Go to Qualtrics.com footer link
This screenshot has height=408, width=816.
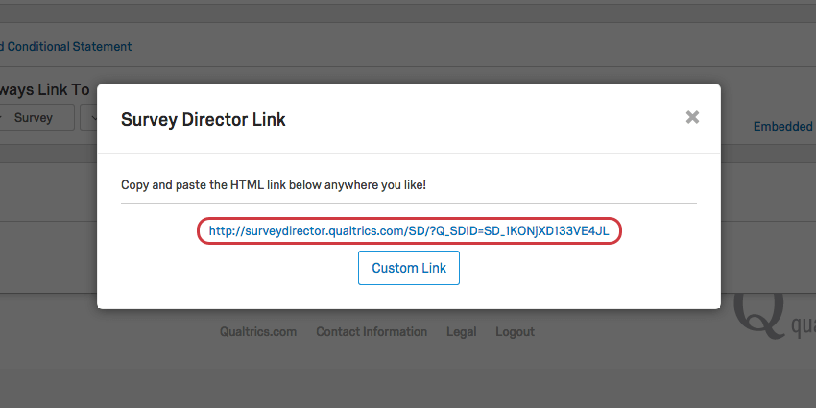258,331
